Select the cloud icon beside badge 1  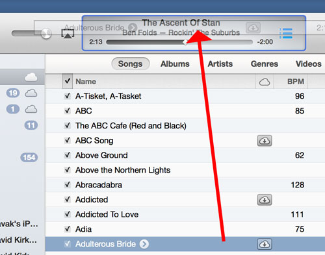click(x=31, y=109)
